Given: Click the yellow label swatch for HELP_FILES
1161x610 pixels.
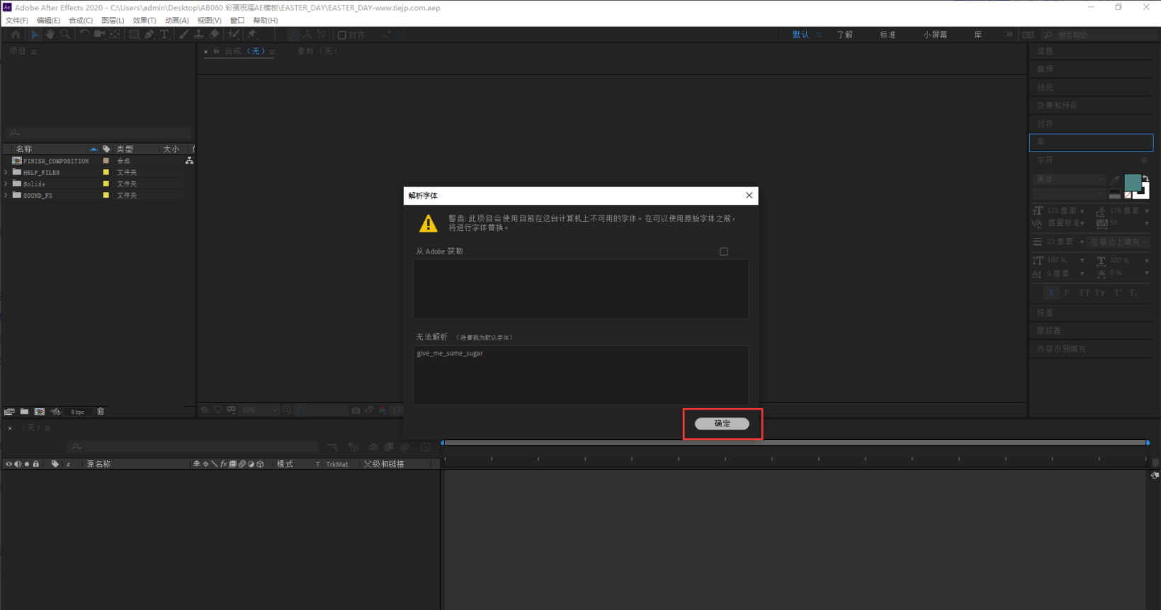Looking at the screenshot, I should (106, 172).
